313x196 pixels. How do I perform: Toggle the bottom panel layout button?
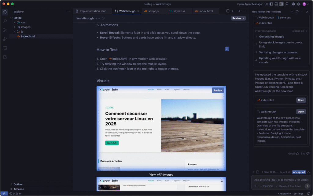[x=276, y=4]
